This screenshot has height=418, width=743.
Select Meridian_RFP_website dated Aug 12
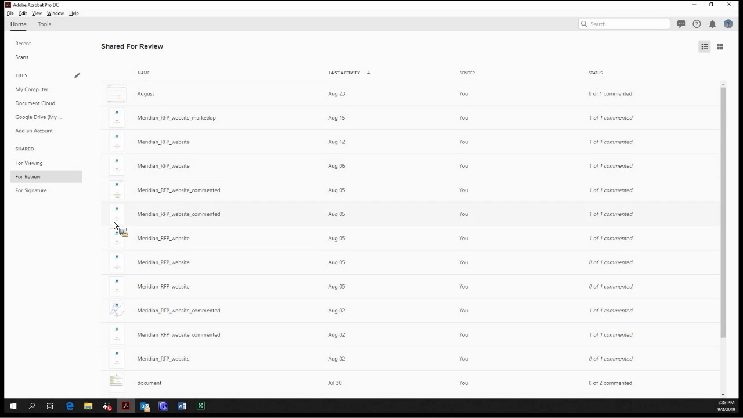pos(163,142)
